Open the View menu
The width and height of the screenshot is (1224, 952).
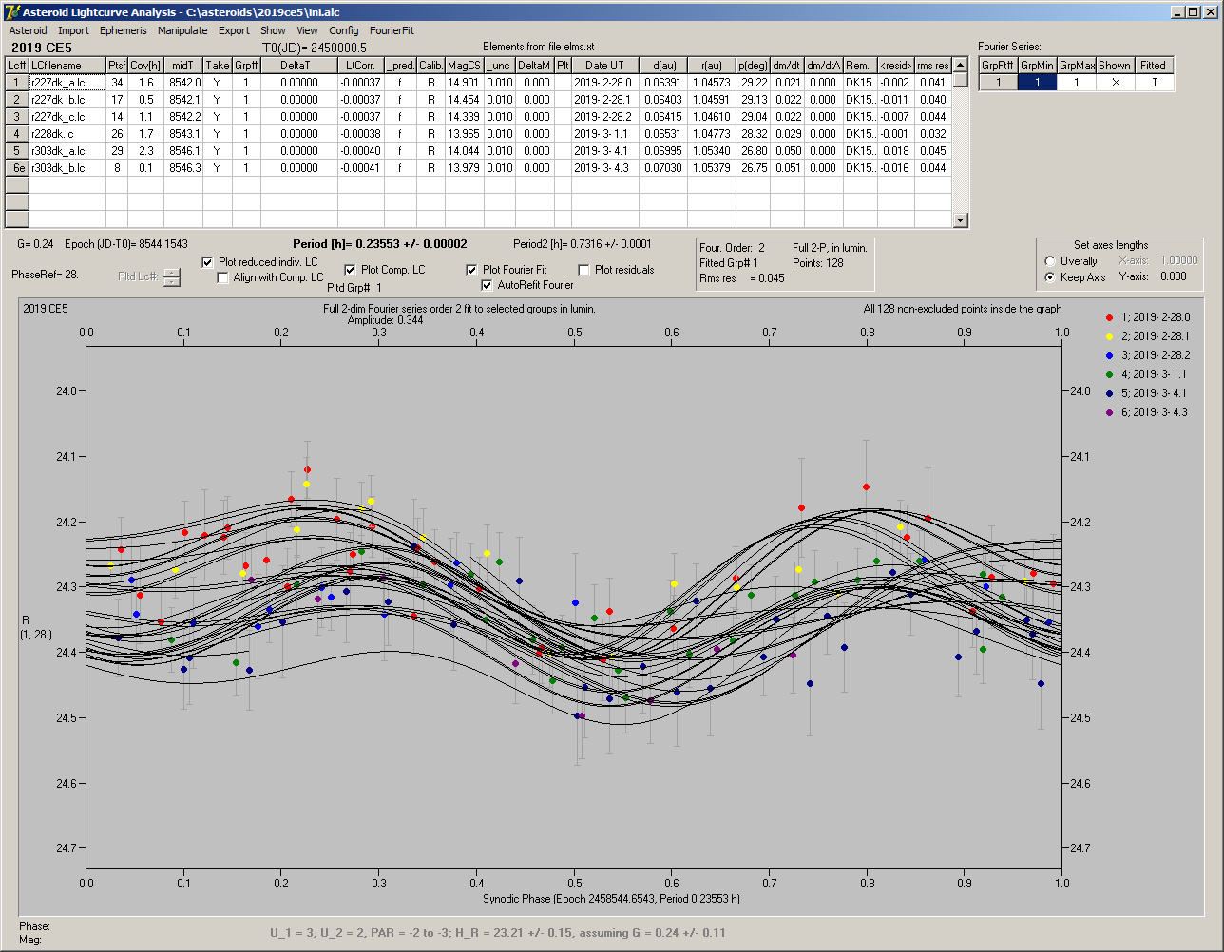[307, 30]
